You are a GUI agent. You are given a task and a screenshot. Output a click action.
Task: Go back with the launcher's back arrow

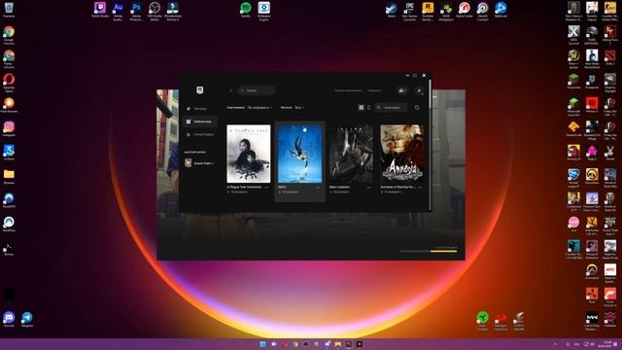(x=231, y=90)
